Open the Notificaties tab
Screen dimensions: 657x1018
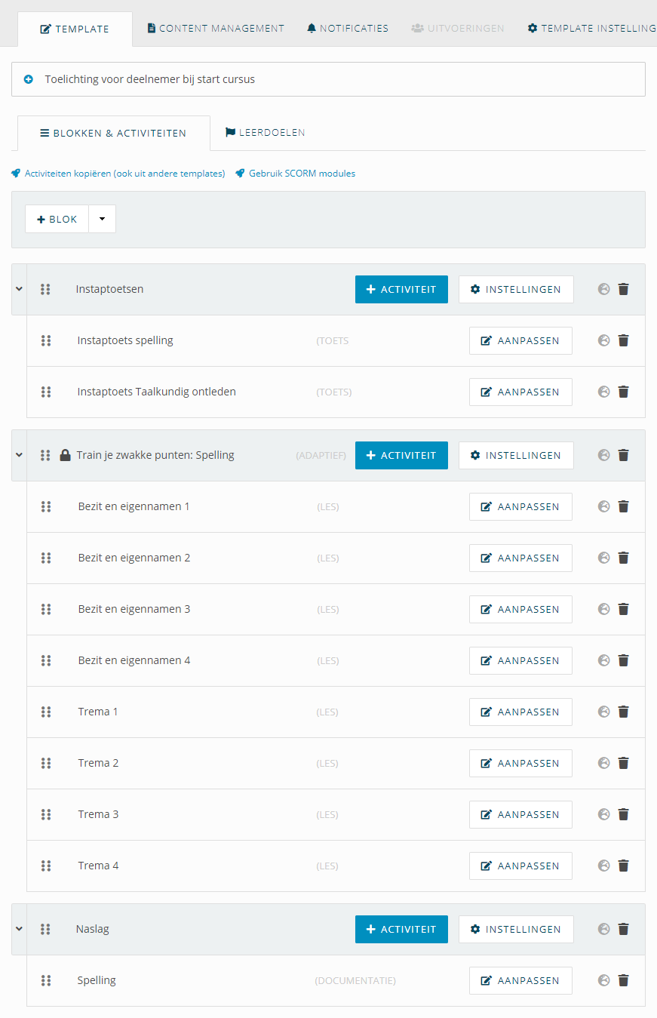[348, 29]
